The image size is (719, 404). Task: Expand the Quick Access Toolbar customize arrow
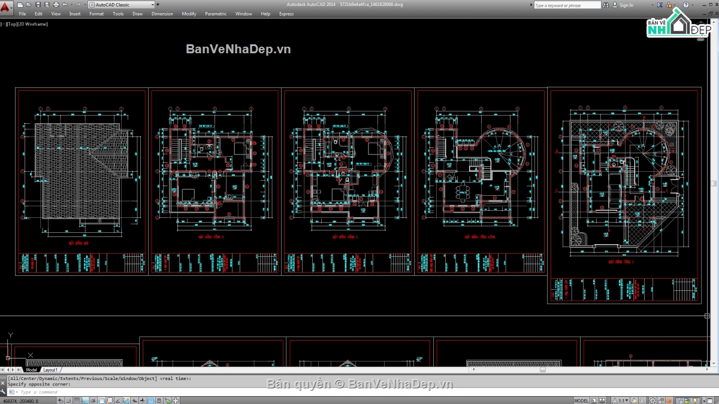tap(158, 5)
